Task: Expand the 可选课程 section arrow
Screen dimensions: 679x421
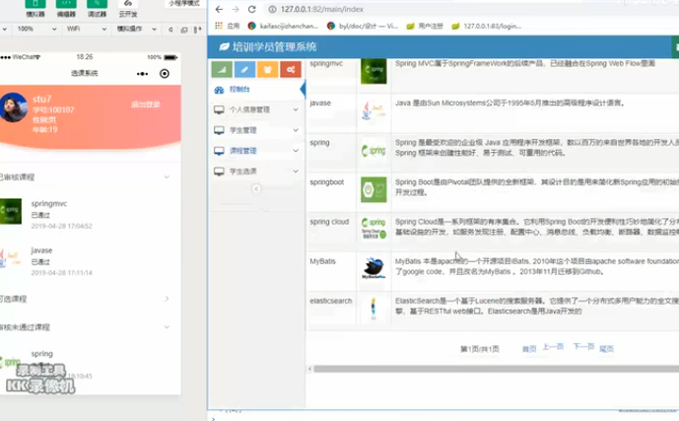Action: tap(167, 299)
